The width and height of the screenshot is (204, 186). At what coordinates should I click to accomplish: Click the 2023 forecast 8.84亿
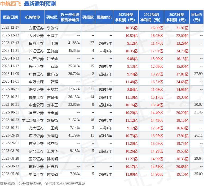pyautogui.click(x=132, y=90)
